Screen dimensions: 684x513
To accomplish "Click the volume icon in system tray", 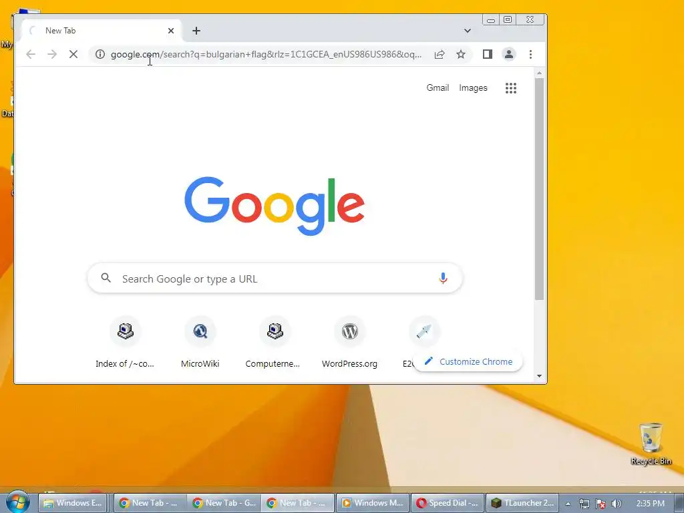I will 616,504.
